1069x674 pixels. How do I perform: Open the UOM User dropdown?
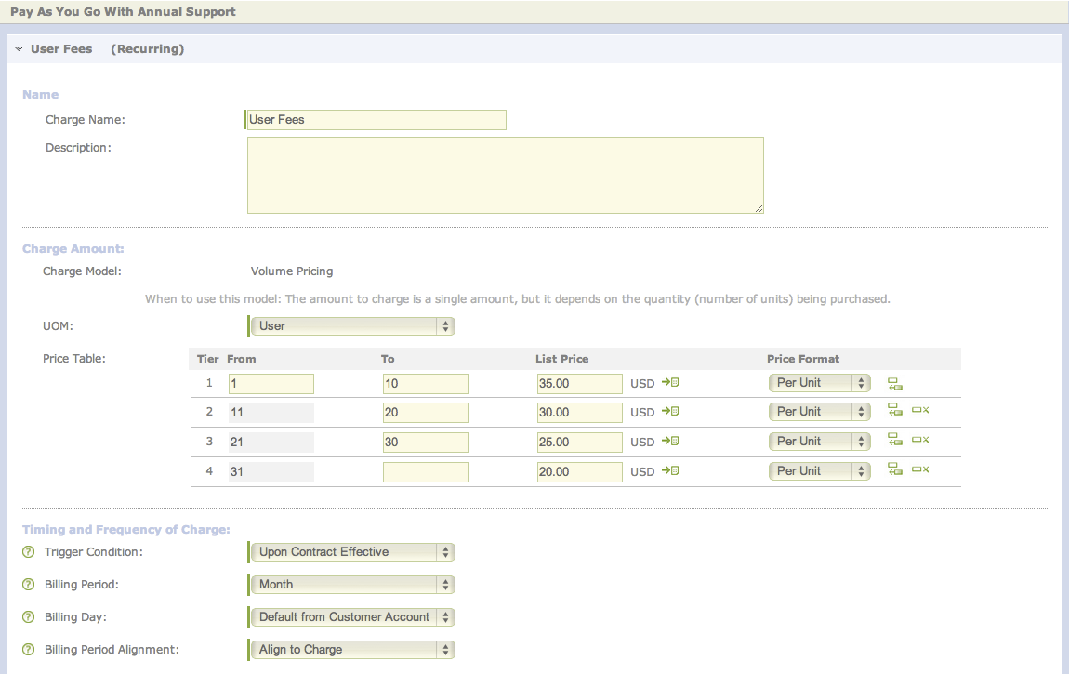[352, 326]
